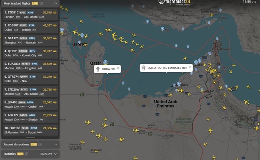Image resolution: width=260 pixels, height=160 pixels.
Task: Open flight GFA125 Shanghai to Bahrain
Action: pos(30,40)
